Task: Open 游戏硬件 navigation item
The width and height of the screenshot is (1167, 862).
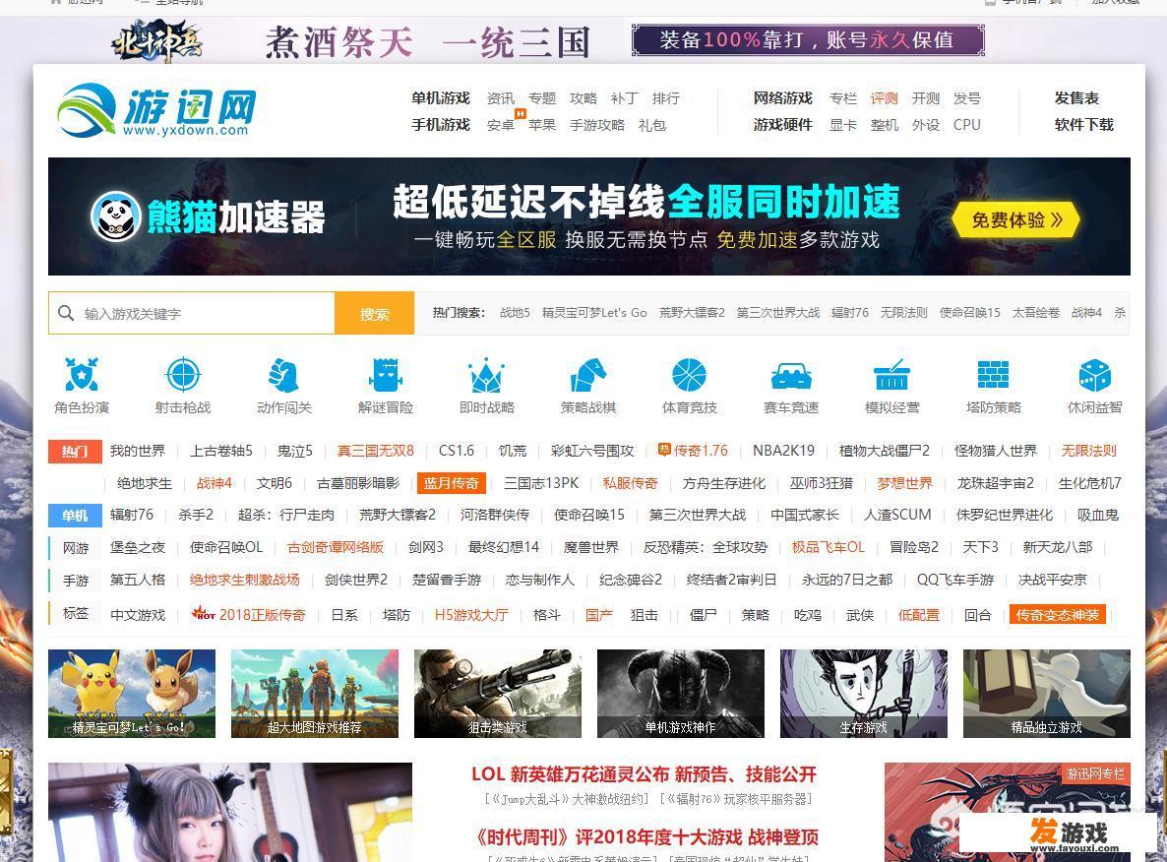Action: [783, 125]
